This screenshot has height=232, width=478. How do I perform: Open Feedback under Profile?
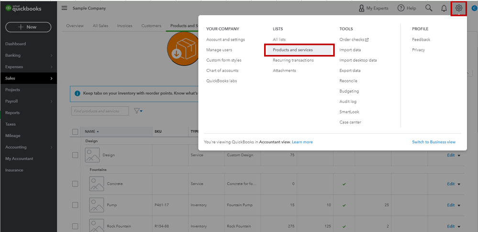(421, 40)
